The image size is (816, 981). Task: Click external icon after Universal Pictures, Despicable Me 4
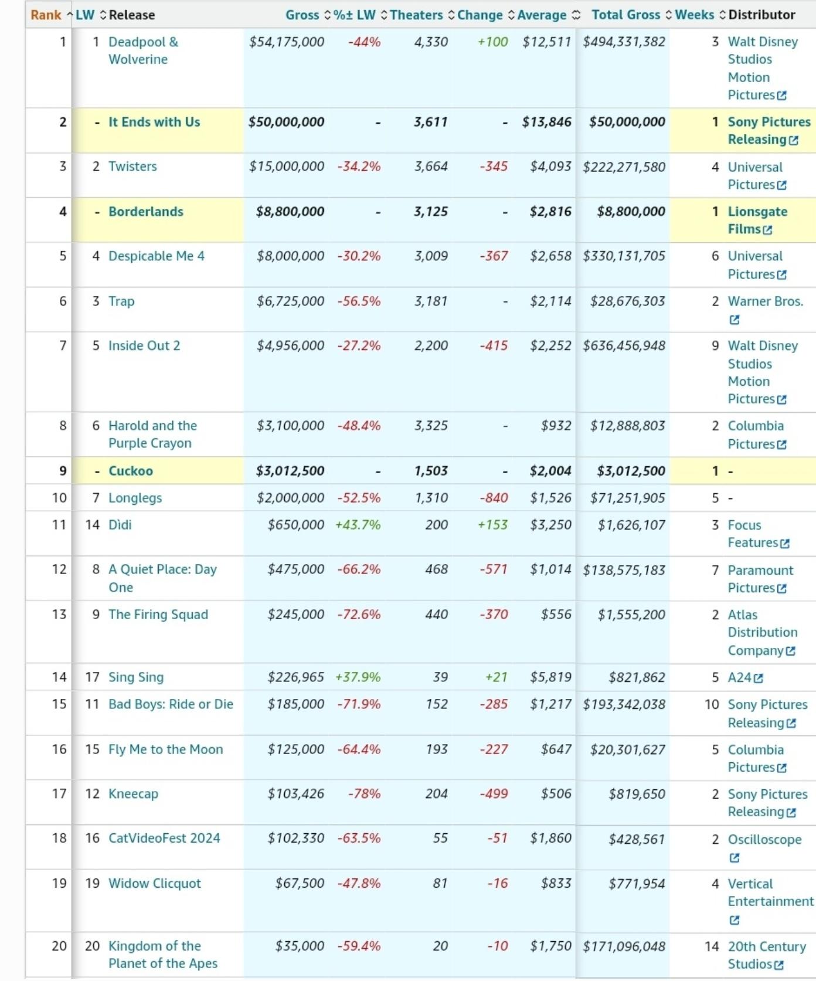click(x=781, y=275)
